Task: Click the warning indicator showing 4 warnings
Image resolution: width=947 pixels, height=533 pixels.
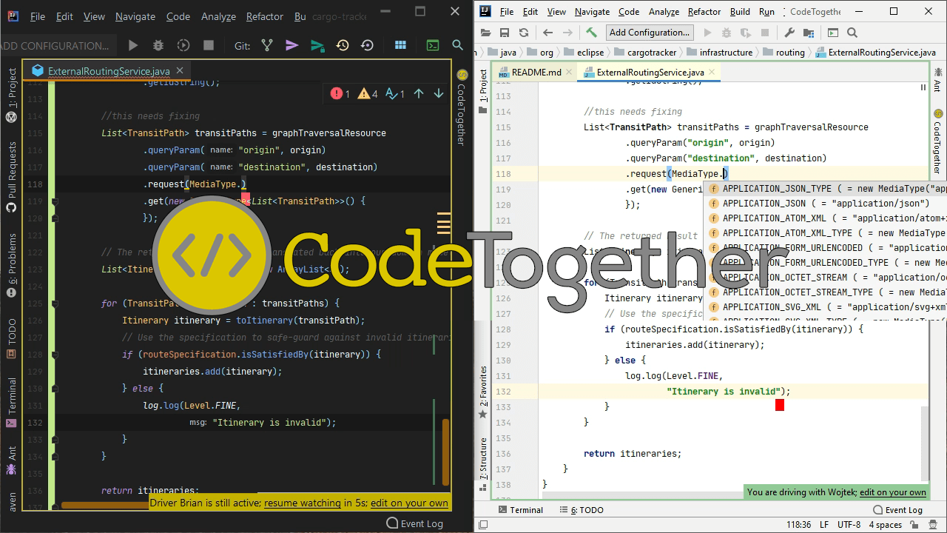Action: pos(368,93)
